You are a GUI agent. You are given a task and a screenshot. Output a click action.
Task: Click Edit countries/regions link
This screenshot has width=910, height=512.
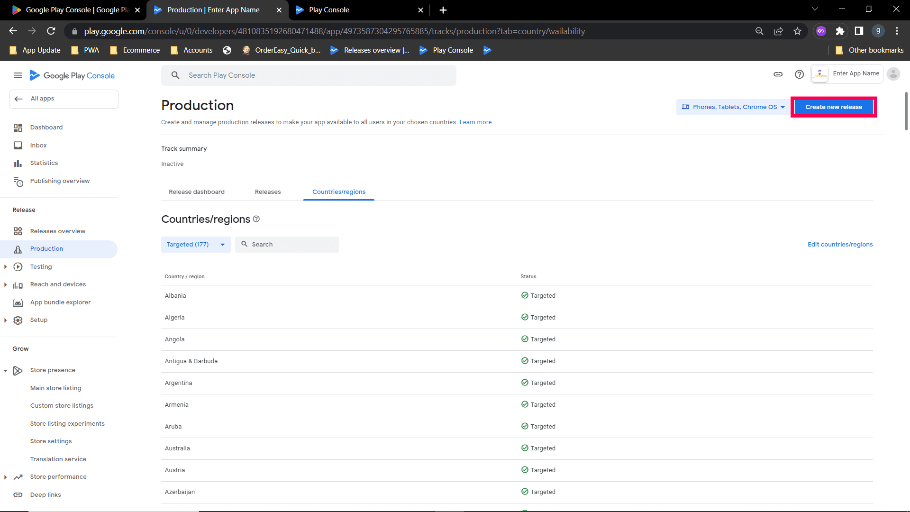coord(840,245)
